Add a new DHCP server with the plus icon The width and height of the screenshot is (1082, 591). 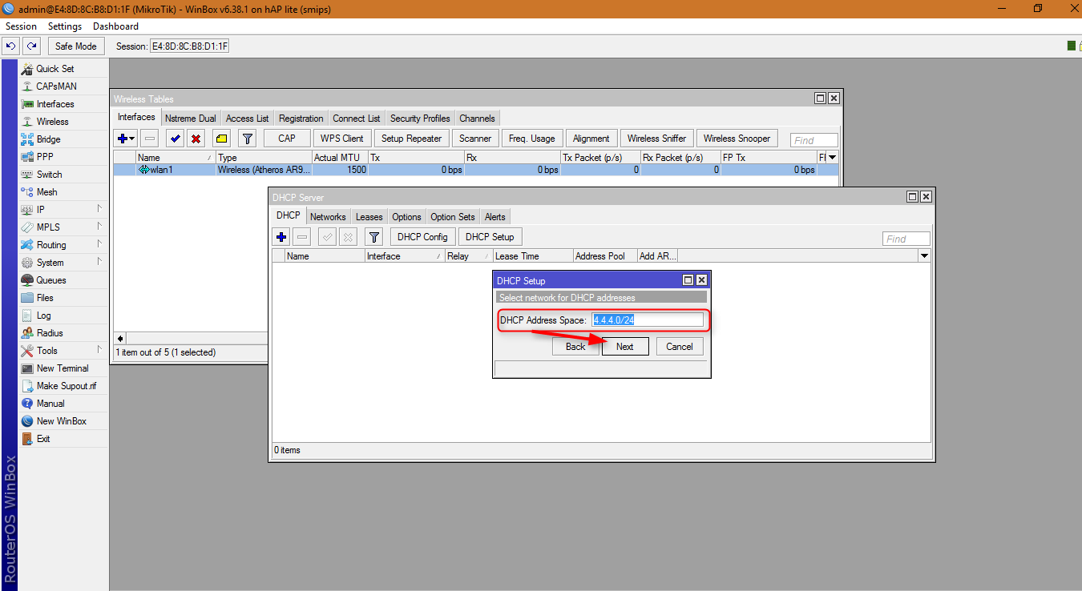pyautogui.click(x=281, y=236)
